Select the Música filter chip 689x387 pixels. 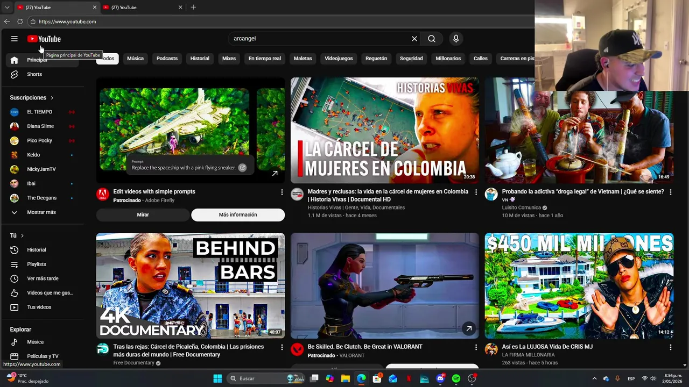[x=135, y=59]
